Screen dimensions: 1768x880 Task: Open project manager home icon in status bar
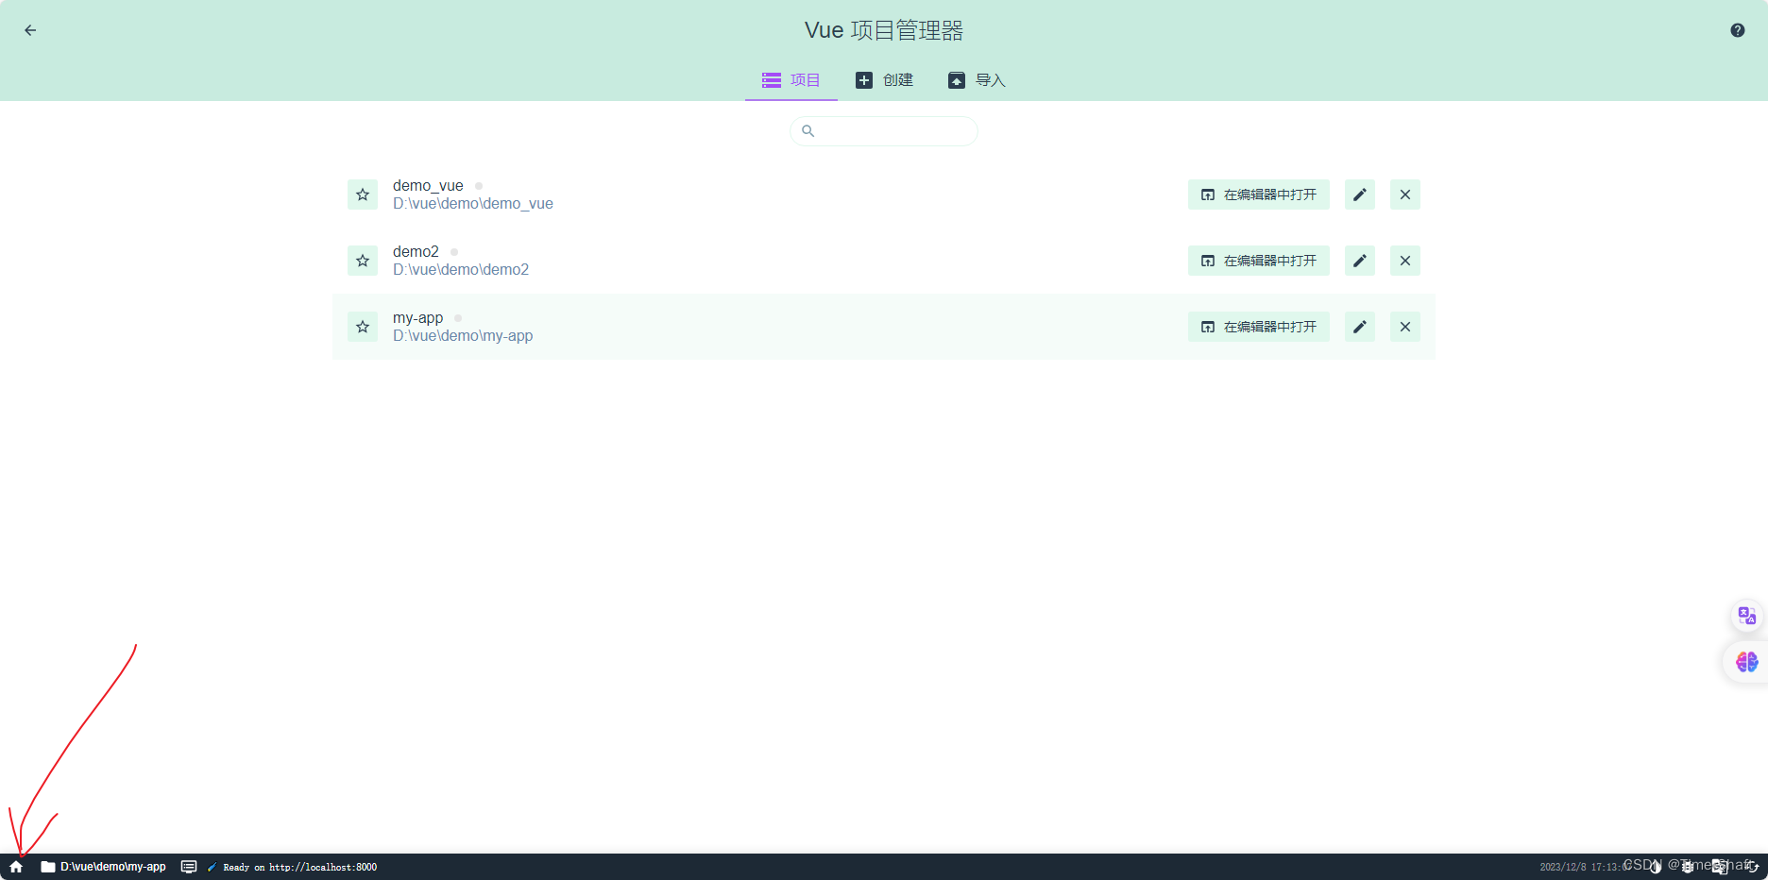(16, 867)
